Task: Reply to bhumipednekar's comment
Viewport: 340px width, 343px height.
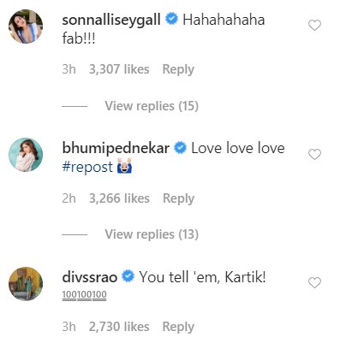Action: coord(178,198)
